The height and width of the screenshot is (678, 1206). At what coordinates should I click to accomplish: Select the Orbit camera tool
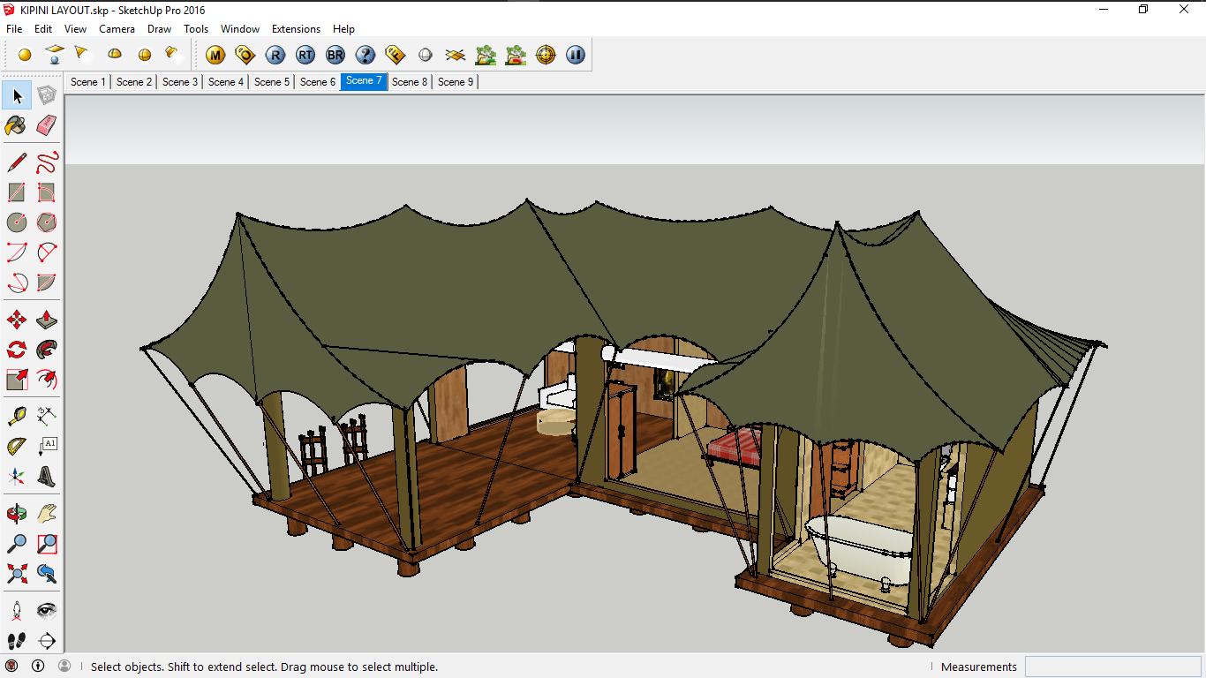tap(16, 513)
